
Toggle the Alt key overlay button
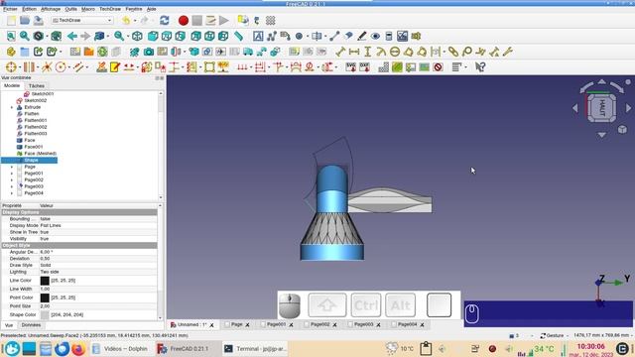[x=401, y=305]
